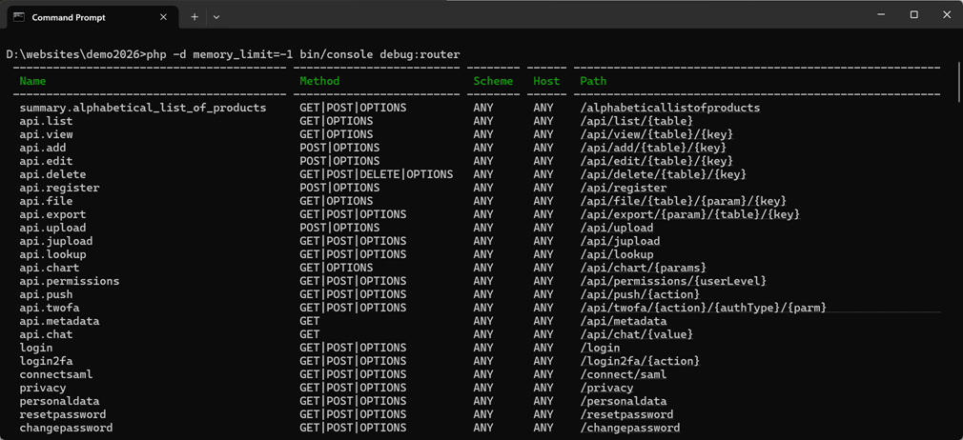Image resolution: width=963 pixels, height=440 pixels.
Task: Click the /api/metadata path
Action: (x=624, y=321)
